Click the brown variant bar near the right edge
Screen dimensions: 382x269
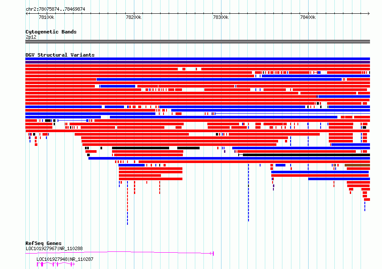pyautogui.click(x=358, y=165)
